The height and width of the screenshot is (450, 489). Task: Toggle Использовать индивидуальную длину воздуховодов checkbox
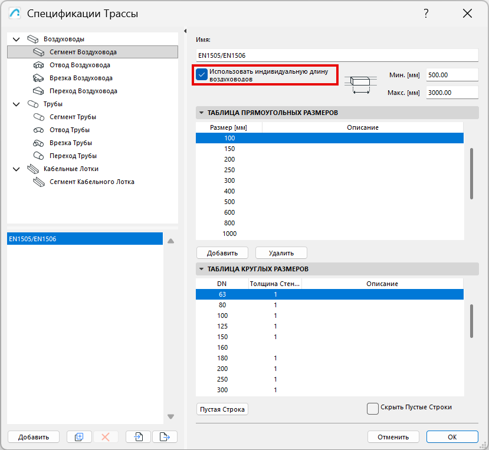point(202,74)
